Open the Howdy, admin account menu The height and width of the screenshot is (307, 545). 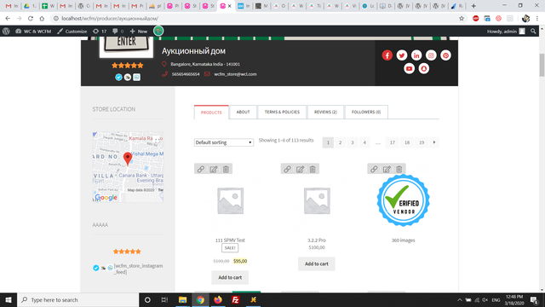(x=506, y=32)
